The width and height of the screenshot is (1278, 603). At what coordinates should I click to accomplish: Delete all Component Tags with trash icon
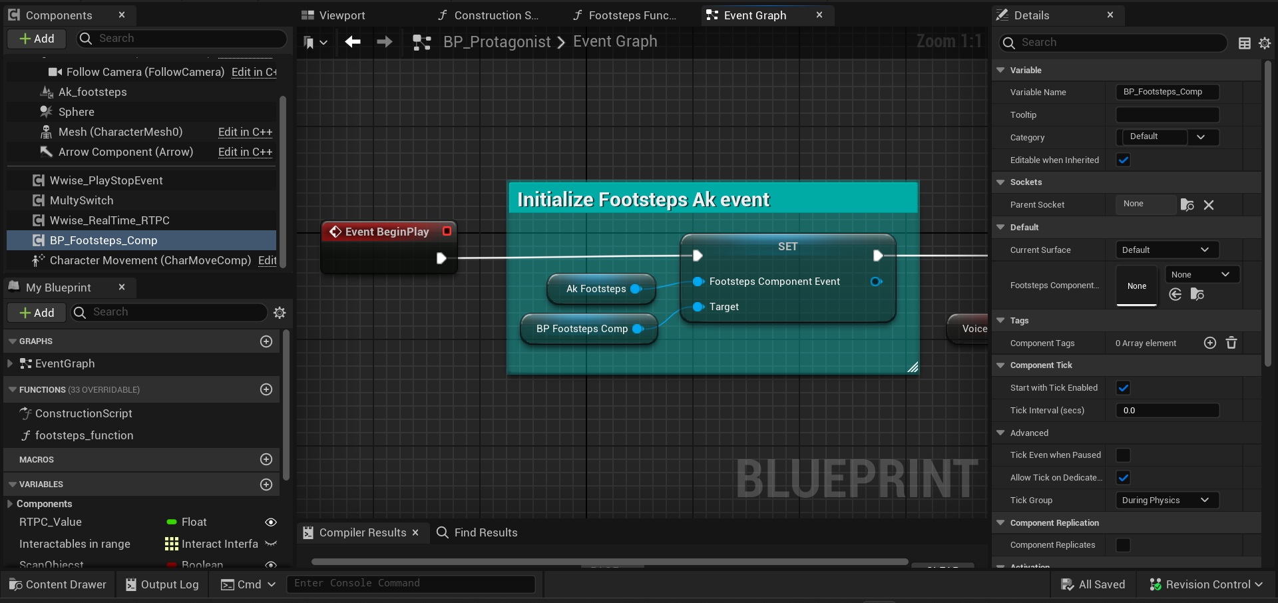point(1231,343)
